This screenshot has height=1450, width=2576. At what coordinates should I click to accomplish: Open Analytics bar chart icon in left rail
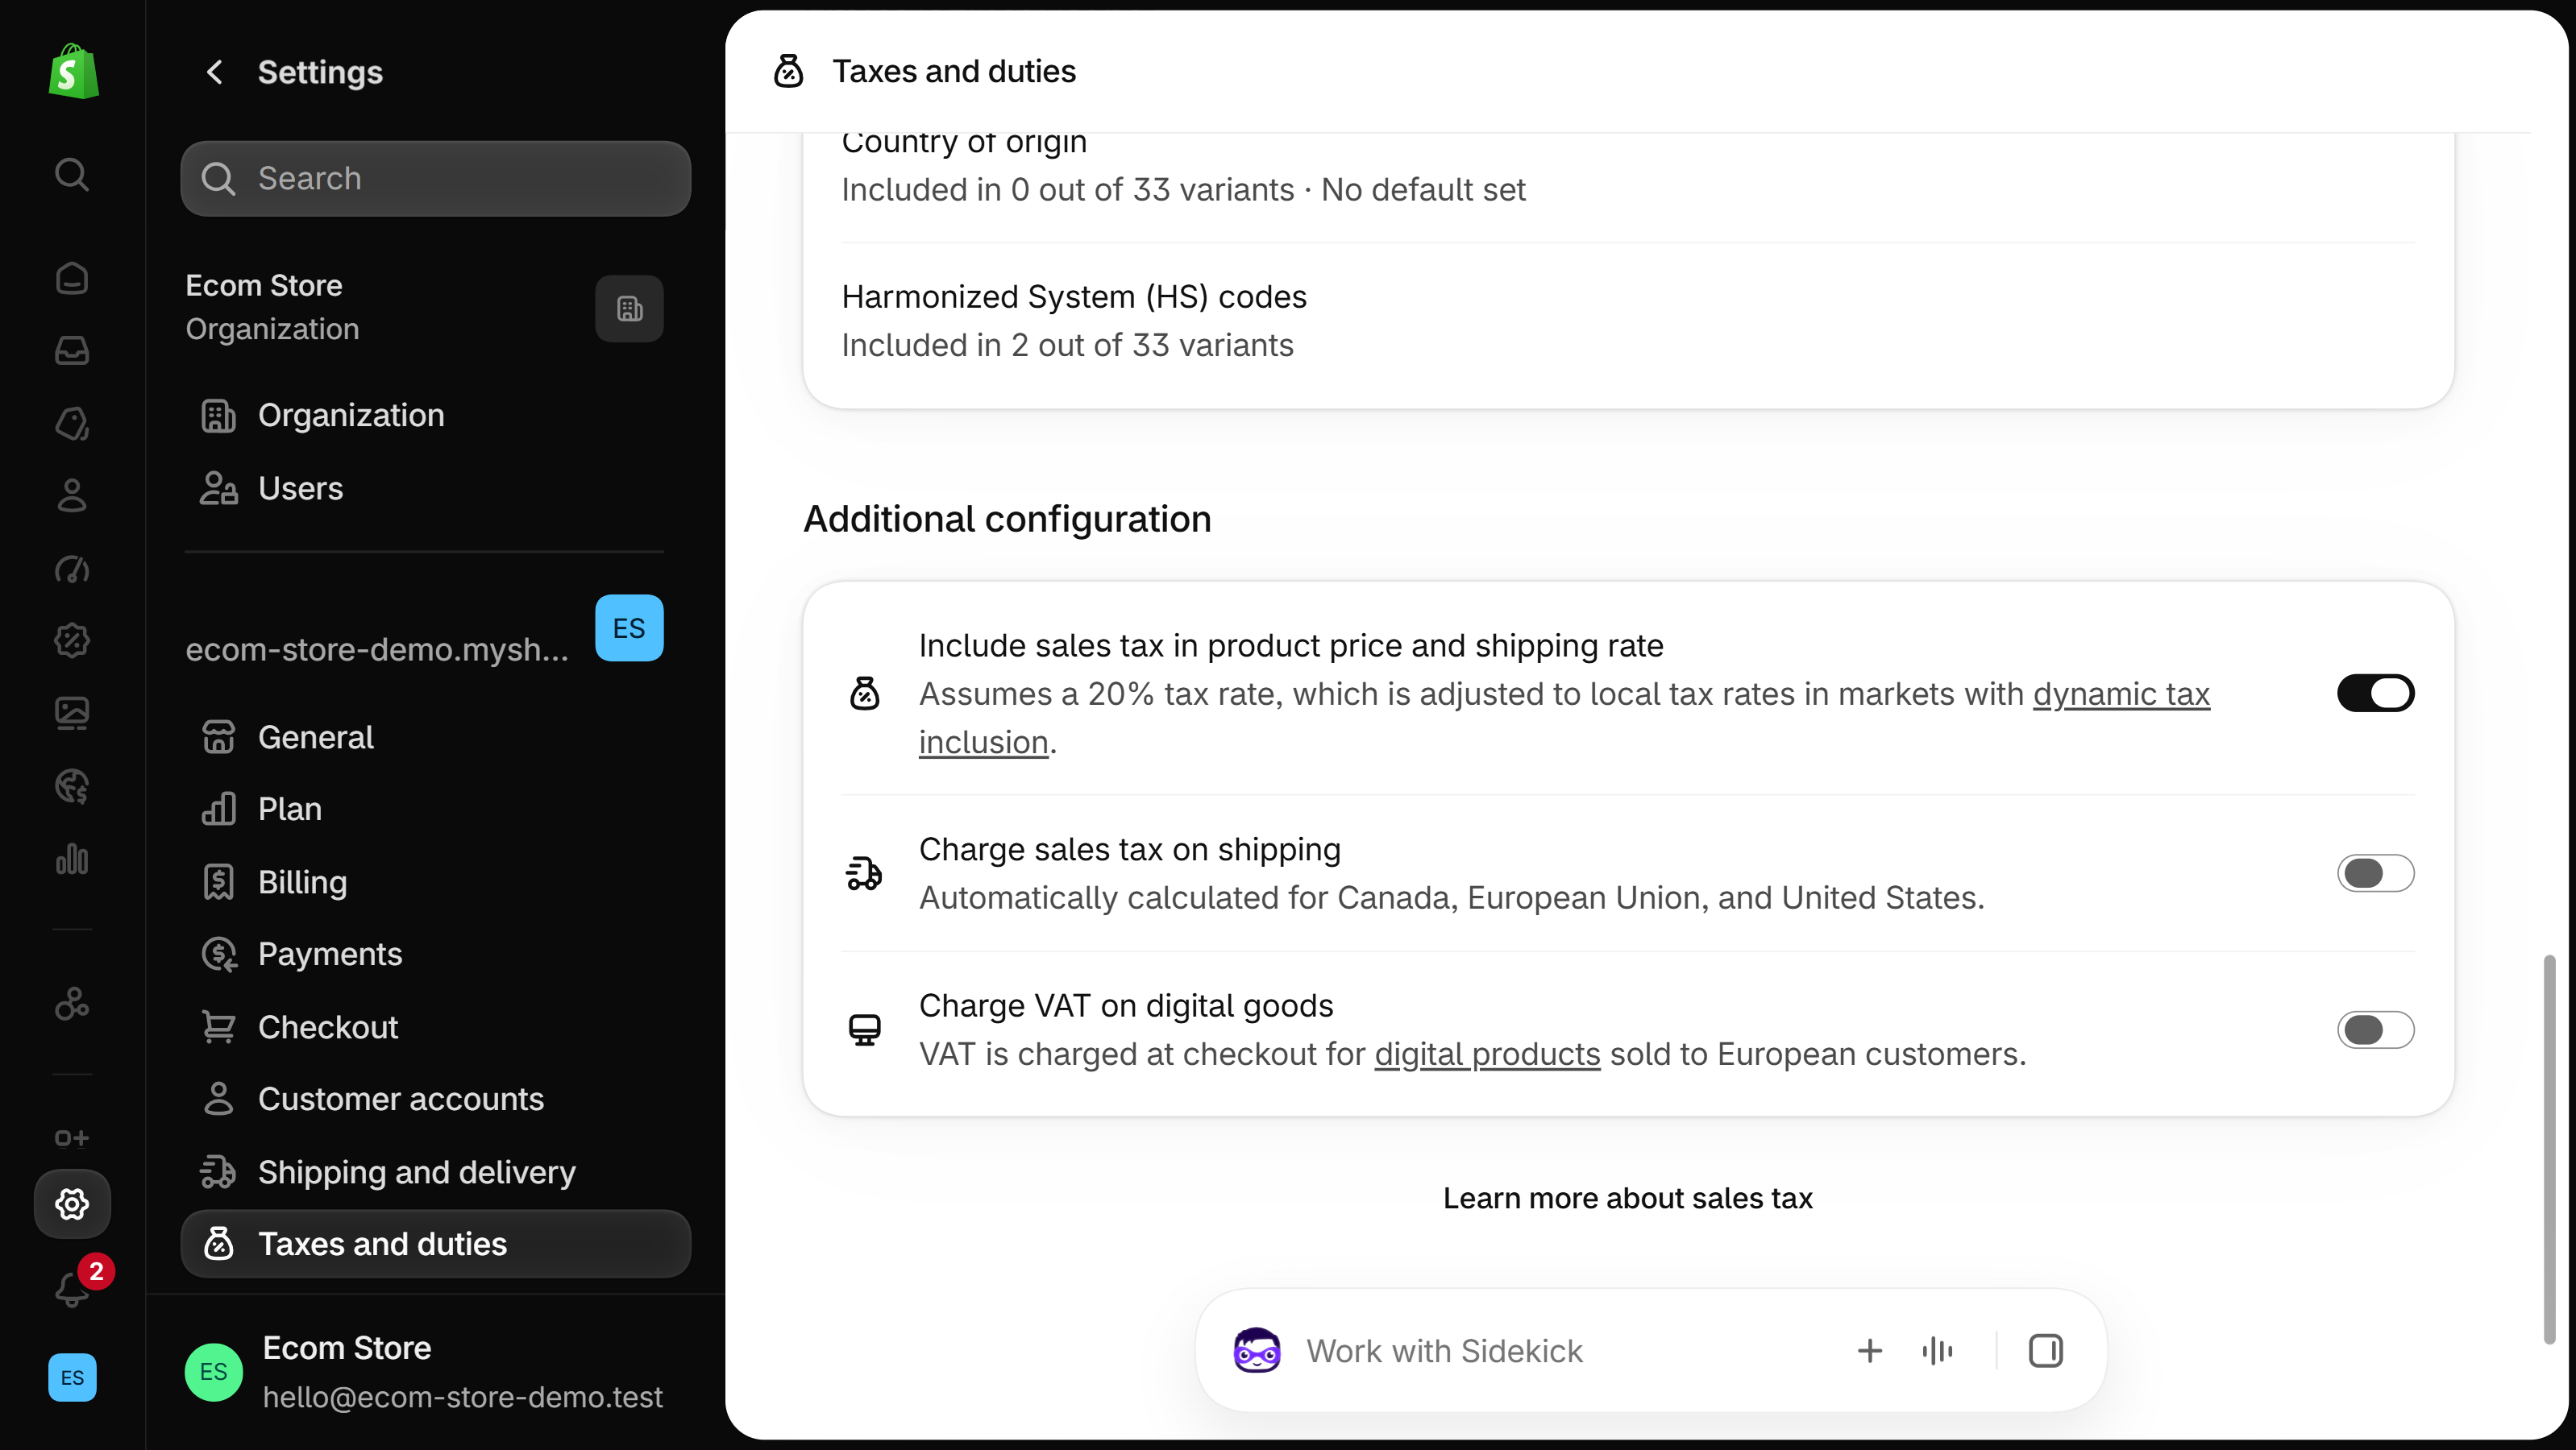click(x=72, y=860)
